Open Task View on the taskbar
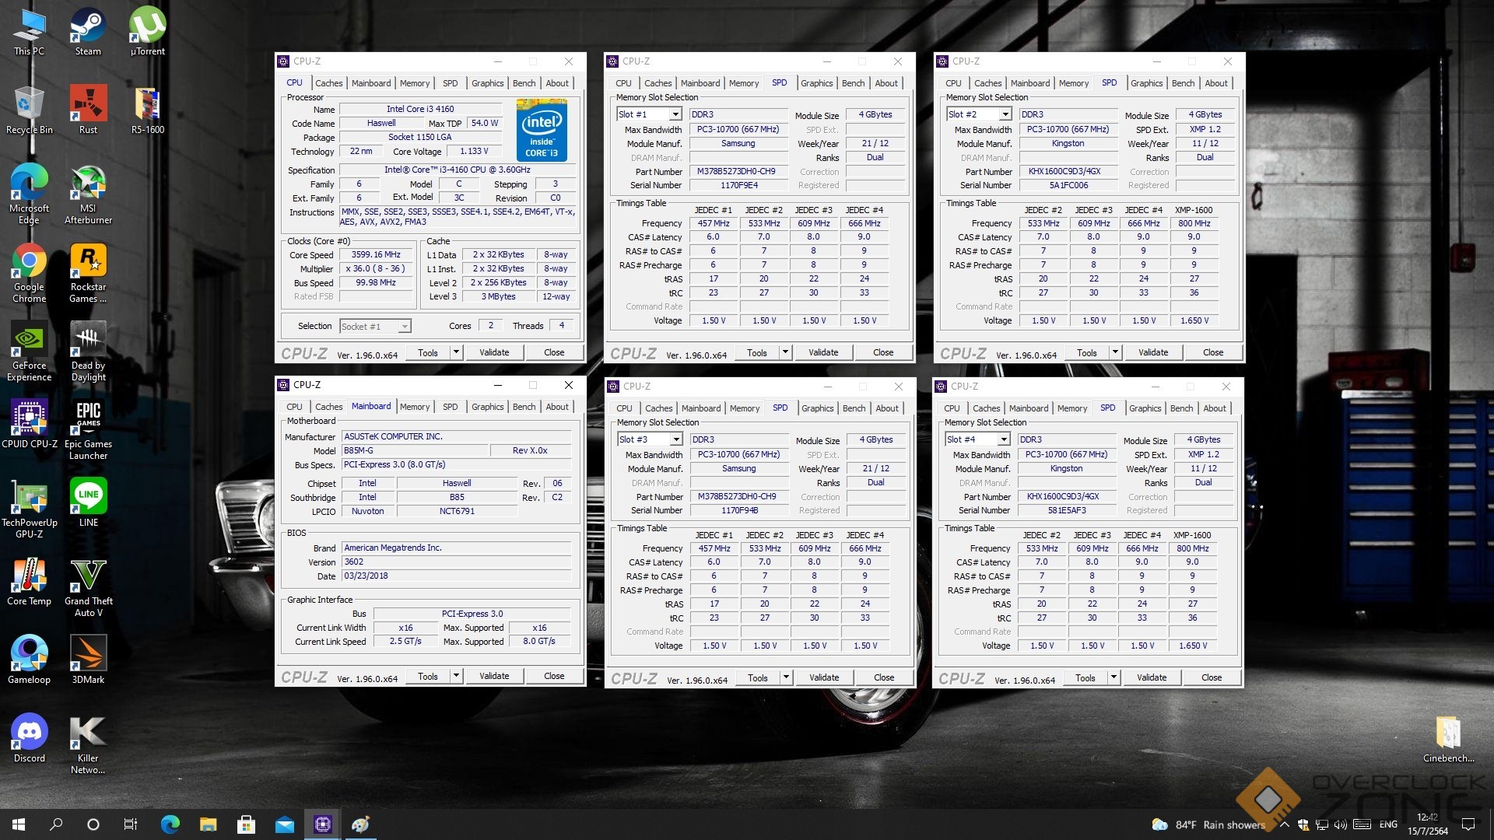This screenshot has width=1494, height=840. click(131, 824)
